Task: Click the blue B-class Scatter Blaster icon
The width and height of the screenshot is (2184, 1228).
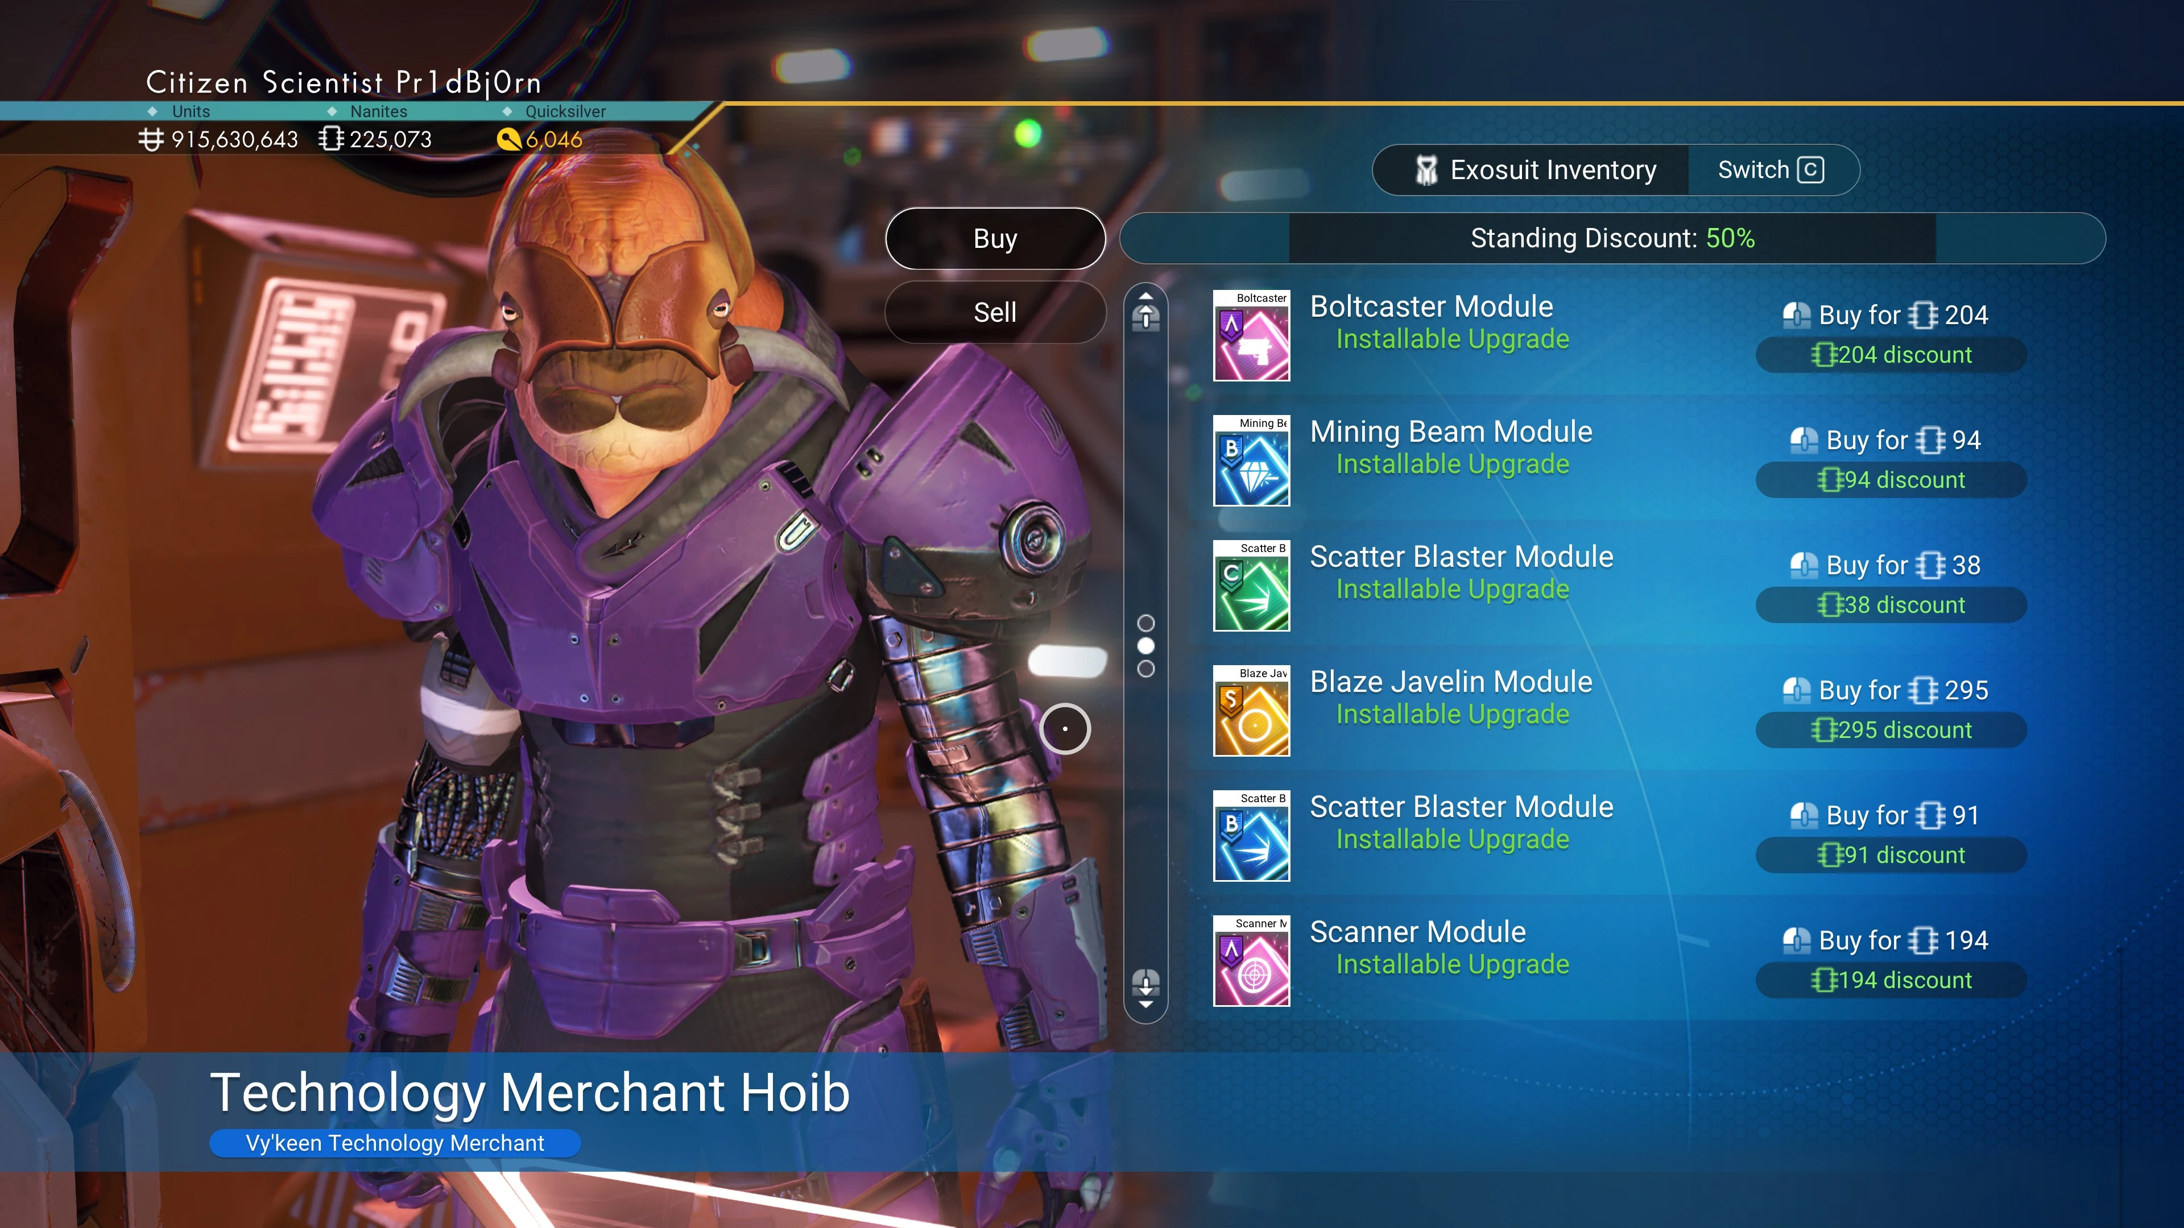Action: tap(1251, 836)
